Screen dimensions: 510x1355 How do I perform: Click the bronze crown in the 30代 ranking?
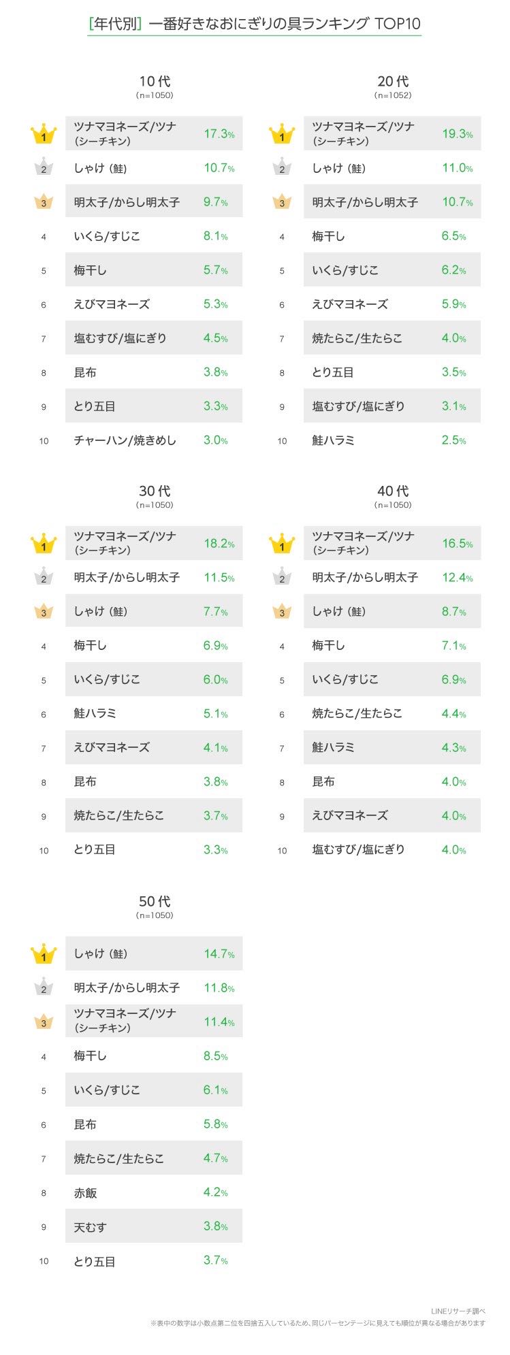44,611
